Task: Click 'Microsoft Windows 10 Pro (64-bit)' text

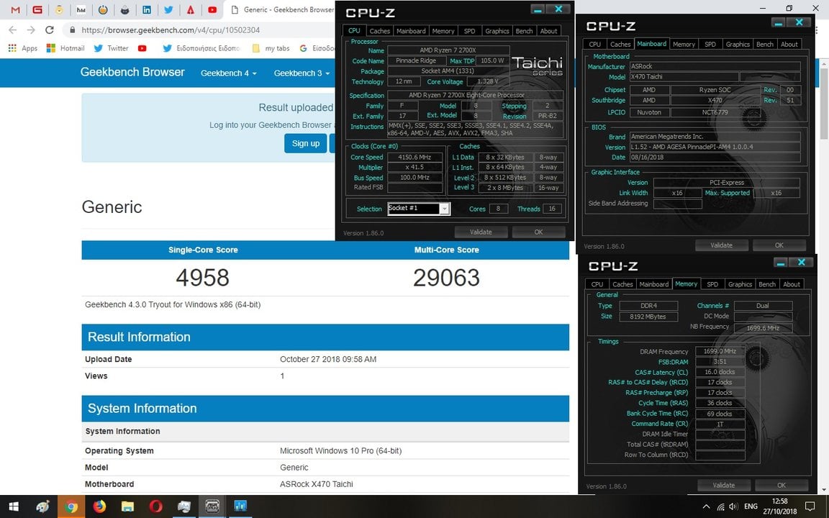Action: [x=340, y=451]
